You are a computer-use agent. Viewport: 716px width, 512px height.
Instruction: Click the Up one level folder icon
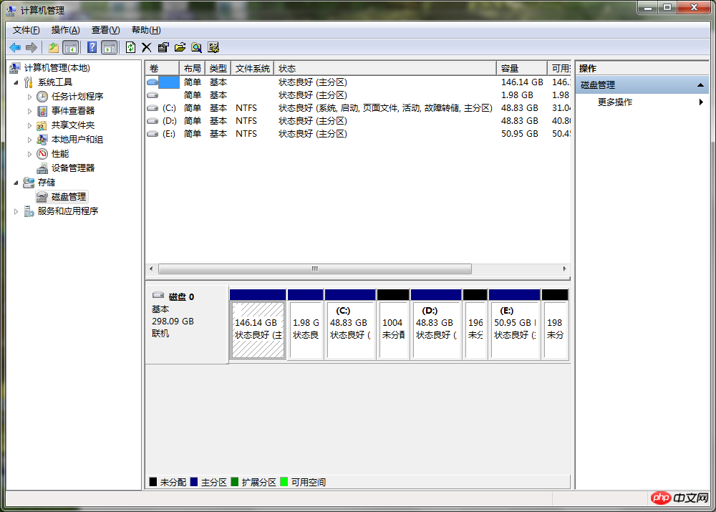pos(54,47)
